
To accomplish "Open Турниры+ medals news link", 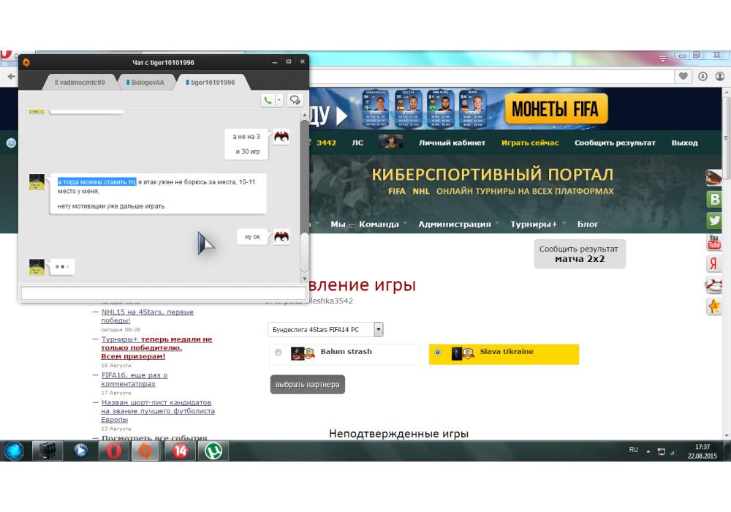I will (x=156, y=348).
